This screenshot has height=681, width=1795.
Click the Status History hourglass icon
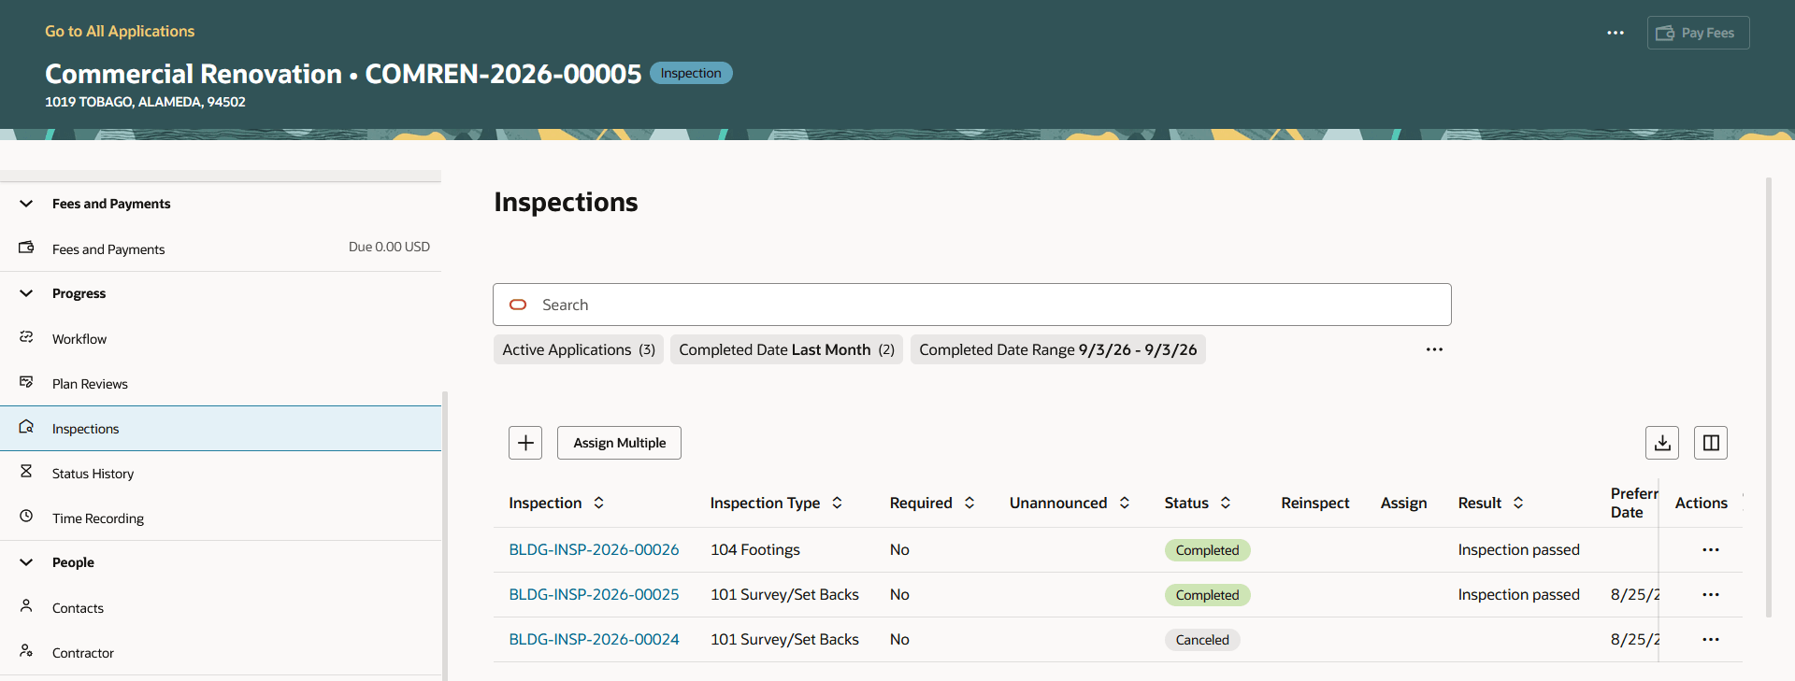pyautogui.click(x=26, y=472)
